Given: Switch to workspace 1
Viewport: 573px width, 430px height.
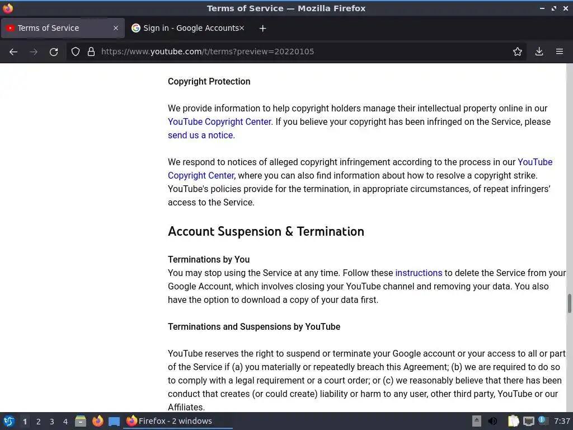Looking at the screenshot, I should point(25,422).
